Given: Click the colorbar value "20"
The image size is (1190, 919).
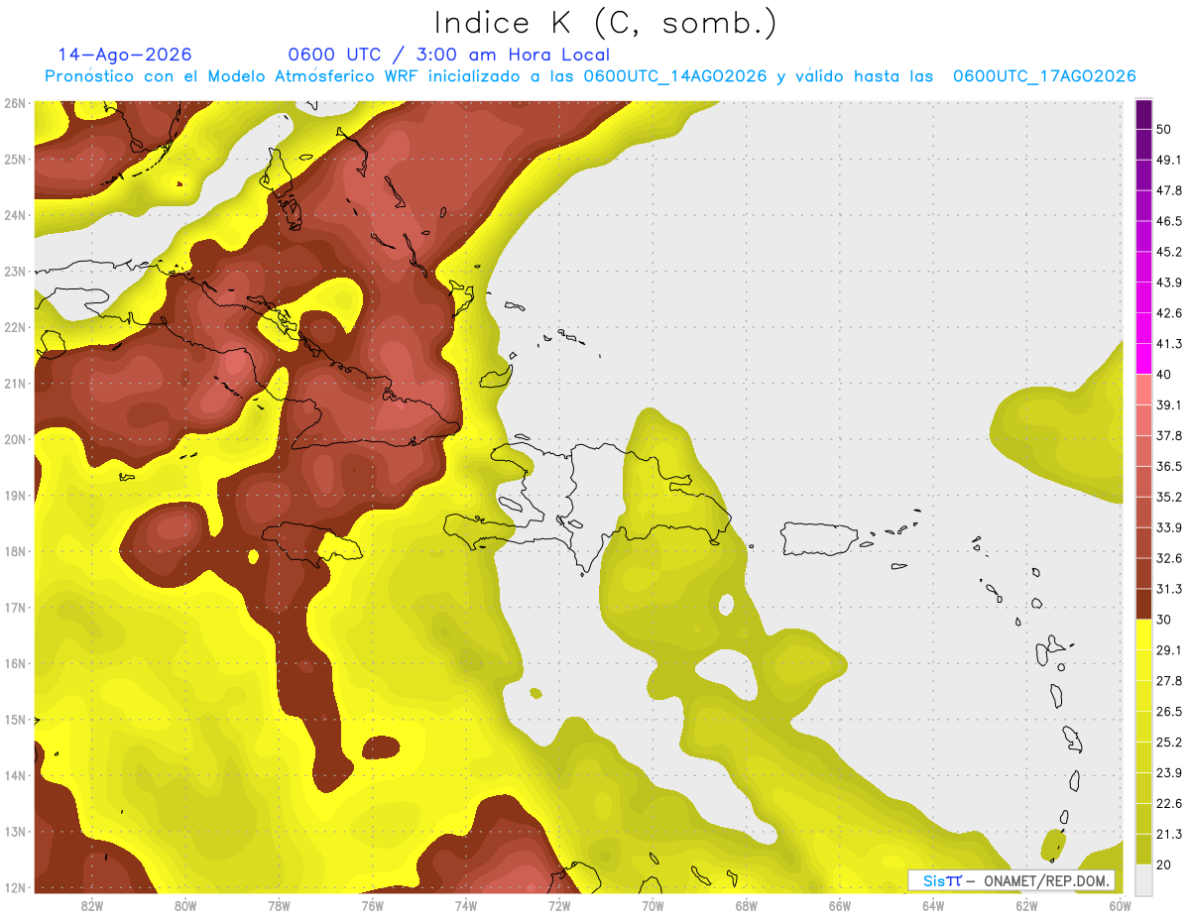Looking at the screenshot, I should (1164, 864).
